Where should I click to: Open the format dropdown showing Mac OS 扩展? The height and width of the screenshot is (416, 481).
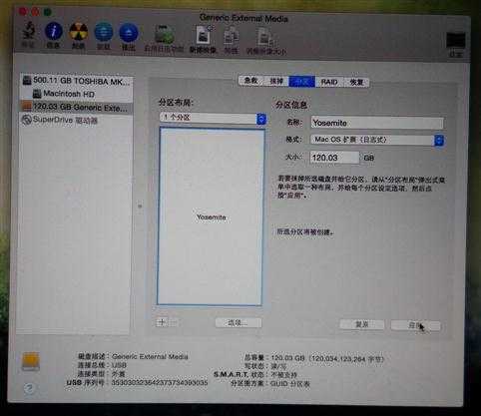click(x=377, y=140)
